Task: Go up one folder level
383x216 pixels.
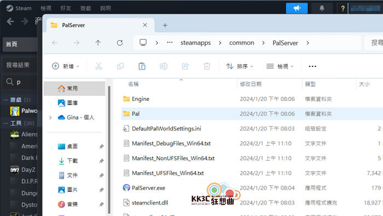Action: point(98,43)
